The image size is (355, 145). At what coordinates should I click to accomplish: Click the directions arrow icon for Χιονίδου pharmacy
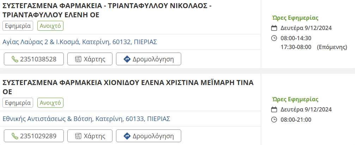[x=127, y=136]
